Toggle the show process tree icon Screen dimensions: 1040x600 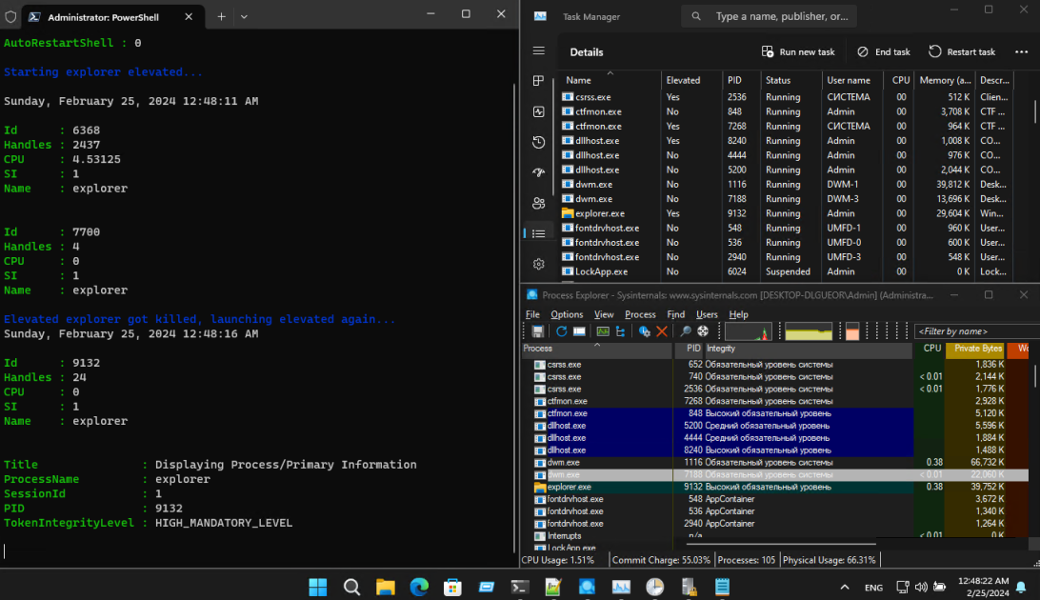620,331
